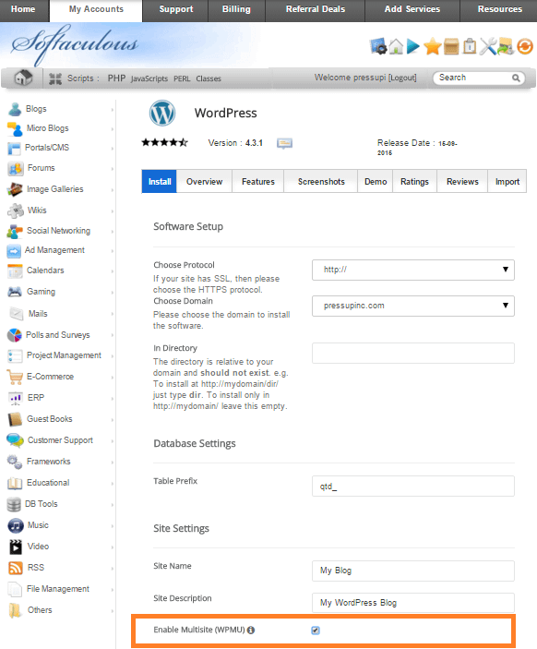
Task: Click the Gaming controller icon
Action: click(15, 292)
